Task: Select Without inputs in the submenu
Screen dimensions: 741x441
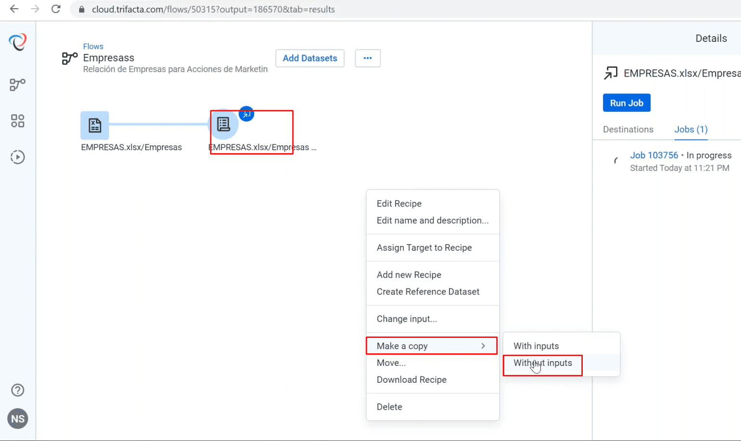Action: tap(541, 363)
